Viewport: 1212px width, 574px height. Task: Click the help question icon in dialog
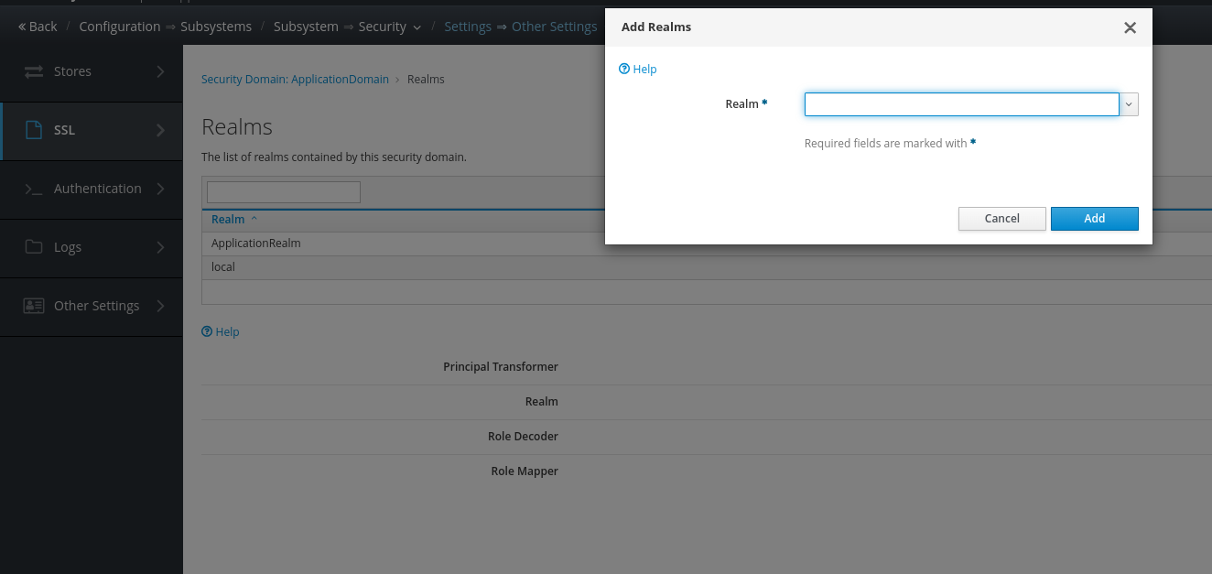click(x=624, y=70)
